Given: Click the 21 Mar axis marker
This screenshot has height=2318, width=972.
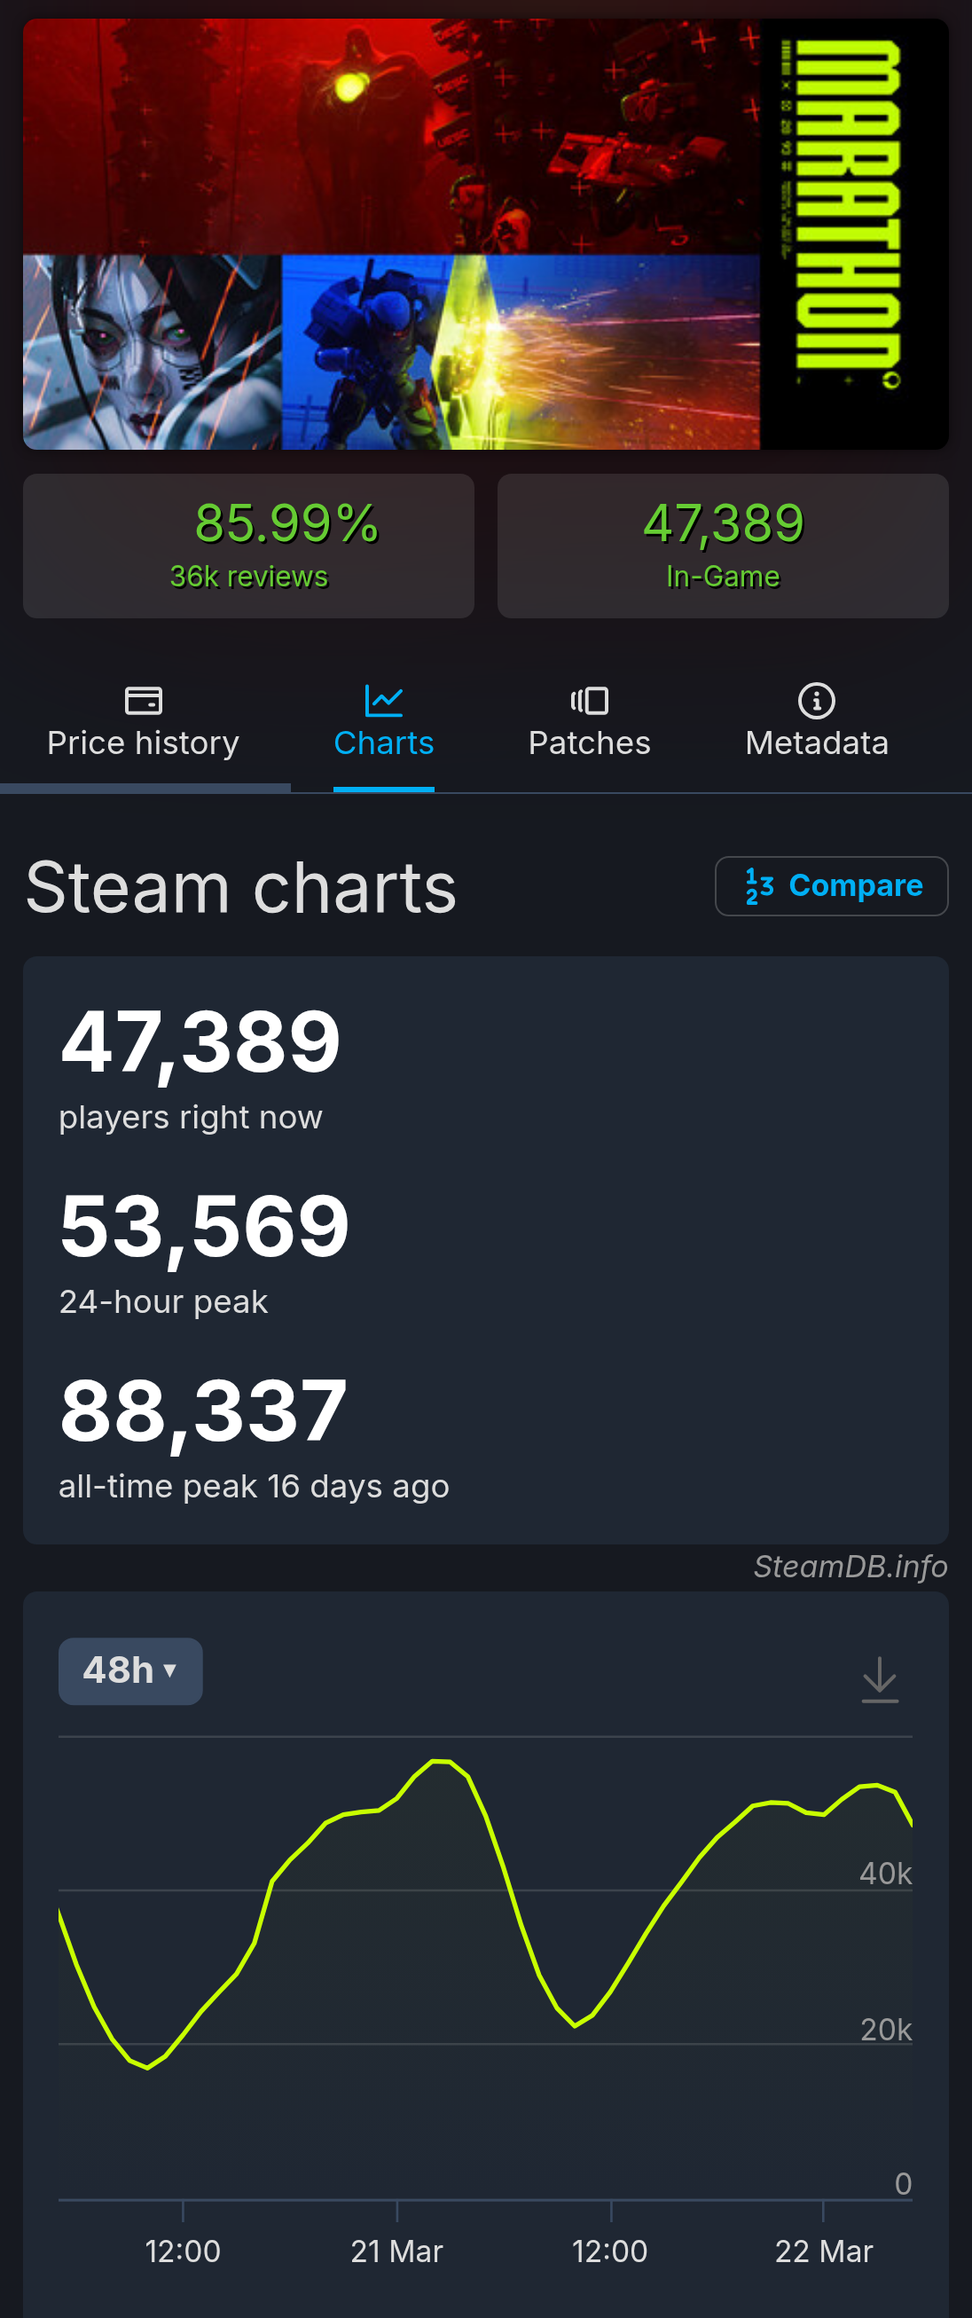Looking at the screenshot, I should tap(397, 2251).
